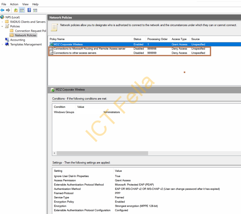Select Connection Request Policies in tree
The height and width of the screenshot is (214, 241).
click(x=30, y=31)
